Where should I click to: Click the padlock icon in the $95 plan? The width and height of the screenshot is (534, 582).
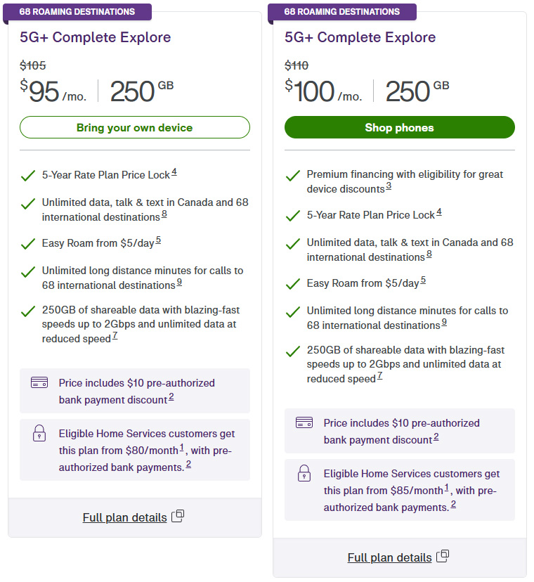click(39, 434)
